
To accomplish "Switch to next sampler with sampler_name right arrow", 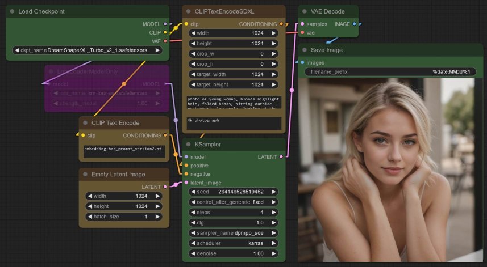I will click(x=274, y=233).
